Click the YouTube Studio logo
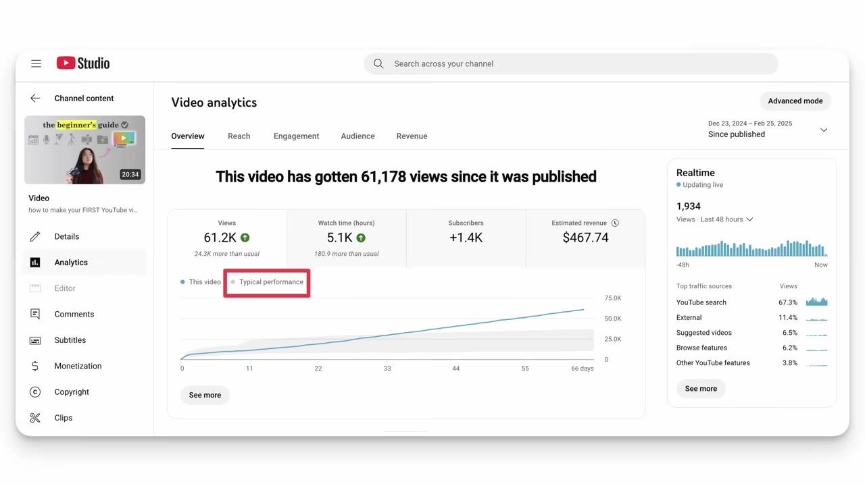The height and width of the screenshot is (486, 865). click(83, 63)
